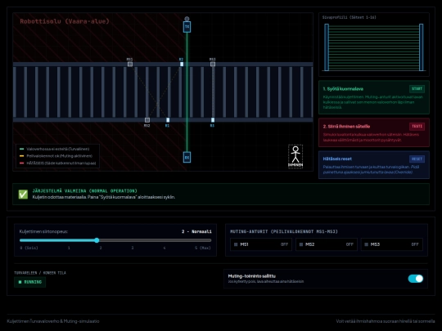
Task: Click the human stick figure (Ihminen)
Action: (x=295, y=156)
